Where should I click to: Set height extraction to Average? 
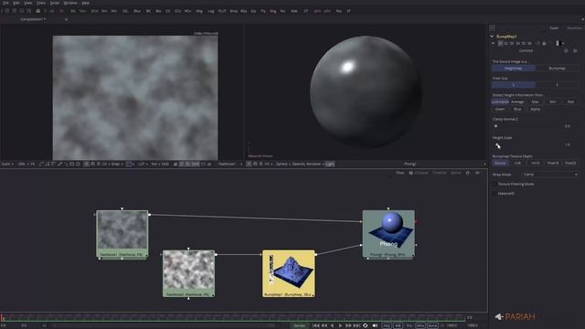click(x=517, y=101)
